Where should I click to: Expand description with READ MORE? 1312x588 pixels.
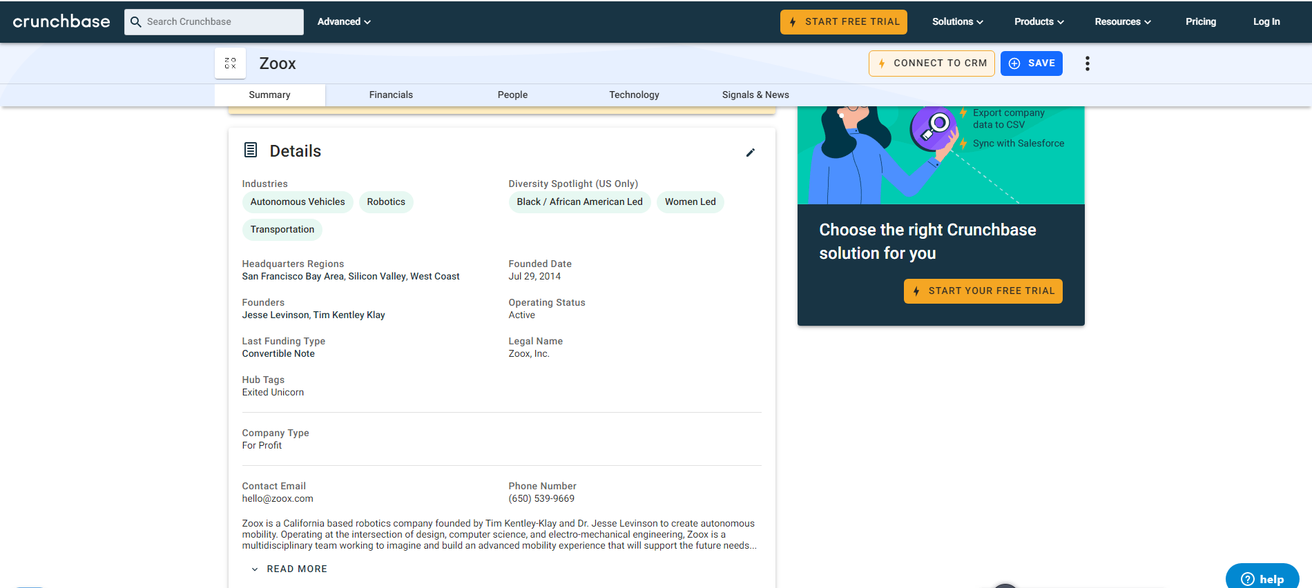pyautogui.click(x=289, y=569)
